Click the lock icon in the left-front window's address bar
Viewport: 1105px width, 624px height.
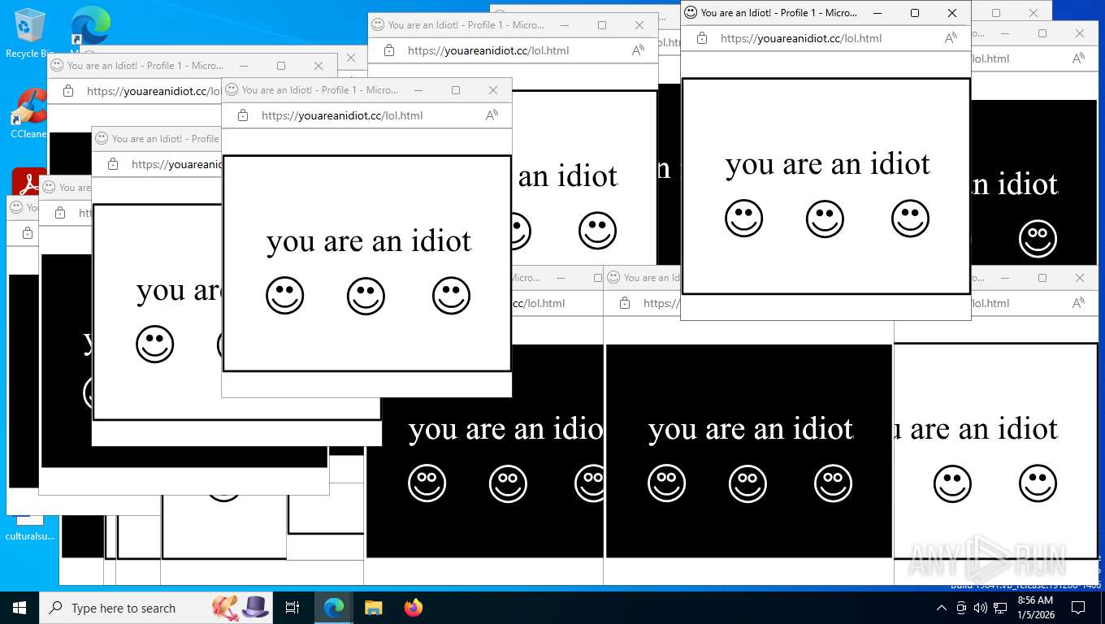click(x=242, y=115)
